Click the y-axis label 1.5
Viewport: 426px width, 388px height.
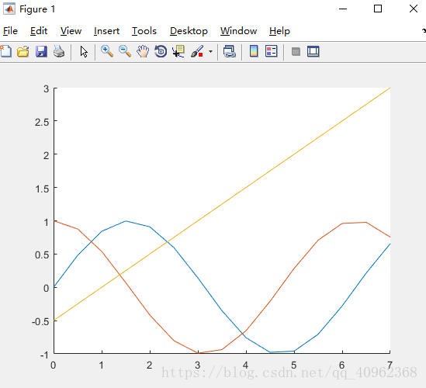[x=42, y=189]
